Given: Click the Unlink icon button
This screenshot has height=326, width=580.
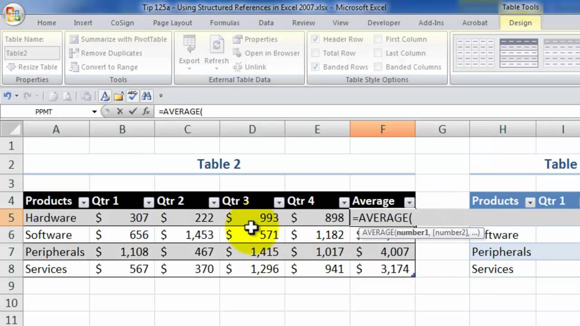Looking at the screenshot, I should [250, 67].
